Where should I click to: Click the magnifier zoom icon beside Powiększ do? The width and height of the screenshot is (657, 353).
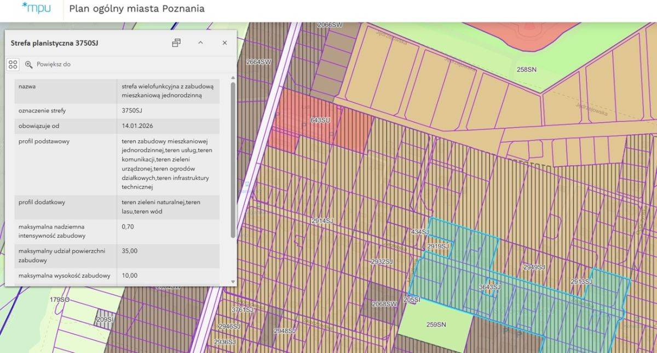coord(29,65)
